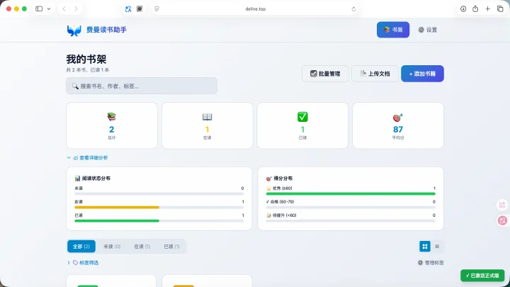Viewport: 510px width, 287px height.
Task: Switch to grid view
Action: (x=425, y=247)
